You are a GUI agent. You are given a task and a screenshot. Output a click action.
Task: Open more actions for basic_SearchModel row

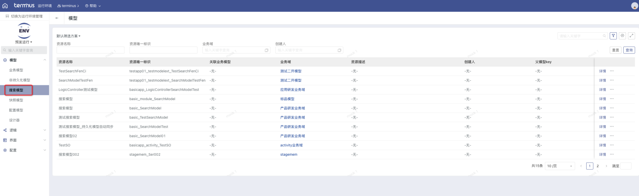pyautogui.click(x=612, y=108)
